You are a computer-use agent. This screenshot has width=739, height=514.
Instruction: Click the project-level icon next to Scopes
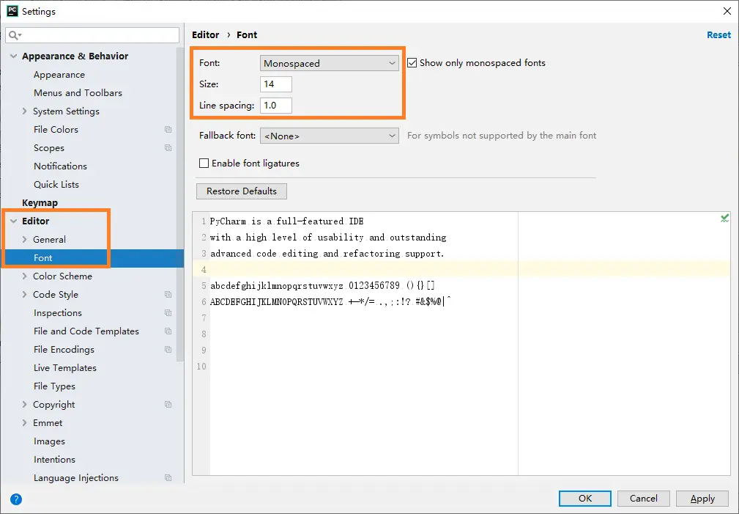coord(168,147)
